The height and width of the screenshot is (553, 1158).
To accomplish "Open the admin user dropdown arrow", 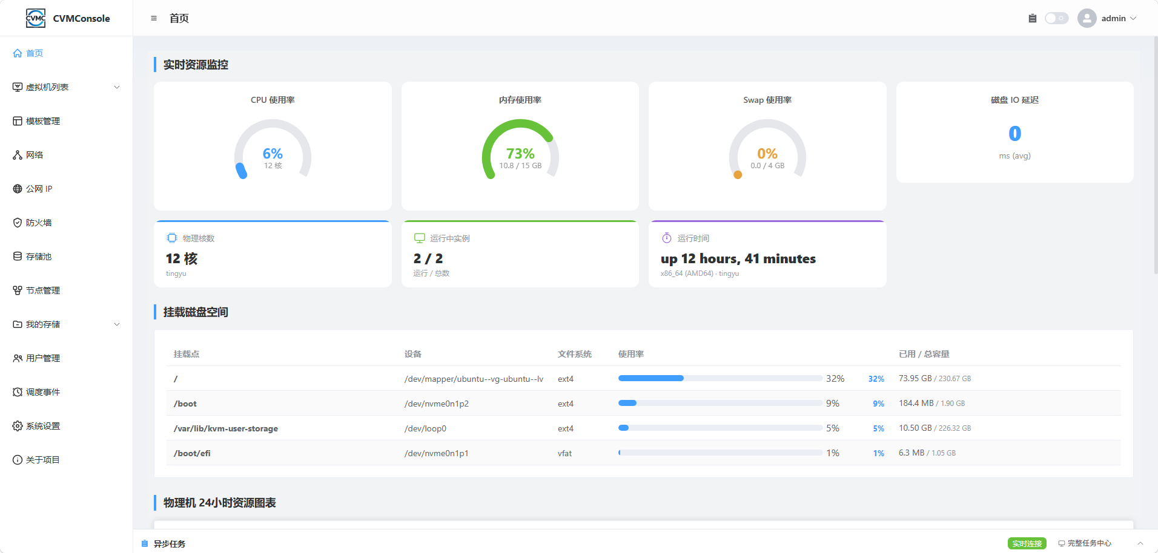I will [1133, 18].
